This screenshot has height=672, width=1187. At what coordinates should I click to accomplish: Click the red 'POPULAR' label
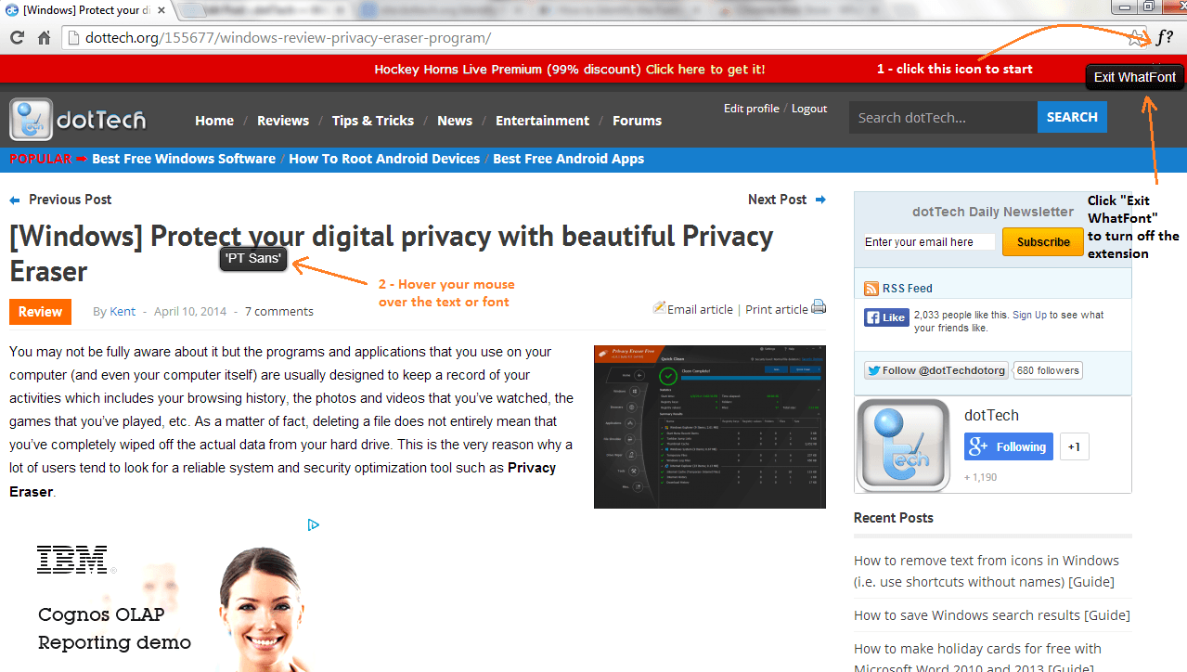pos(41,159)
